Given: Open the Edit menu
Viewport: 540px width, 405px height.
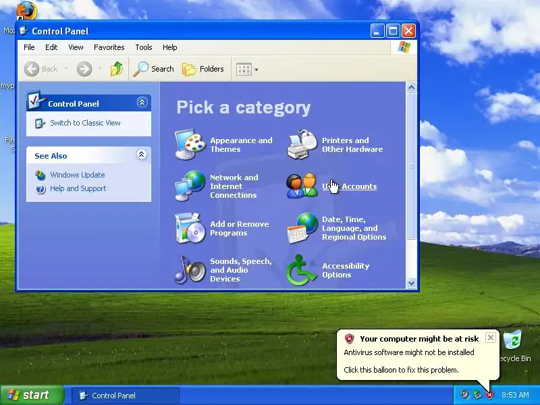Looking at the screenshot, I should [x=51, y=47].
